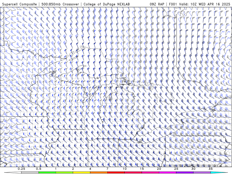Image resolution: width=232 pixels, height=174 pixels.
Task: Click the "10" scale value
Action: tap(125, 169)
